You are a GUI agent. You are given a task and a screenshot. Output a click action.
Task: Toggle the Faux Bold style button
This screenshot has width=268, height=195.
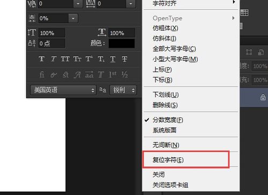(x=42, y=59)
